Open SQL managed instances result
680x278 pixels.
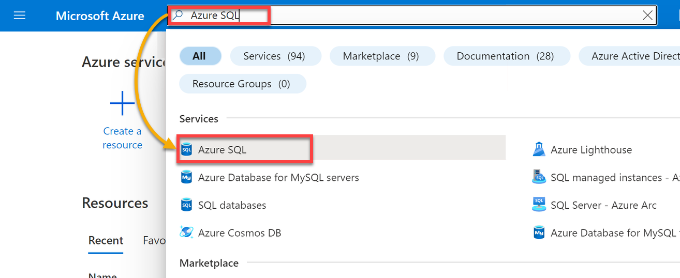(x=615, y=177)
